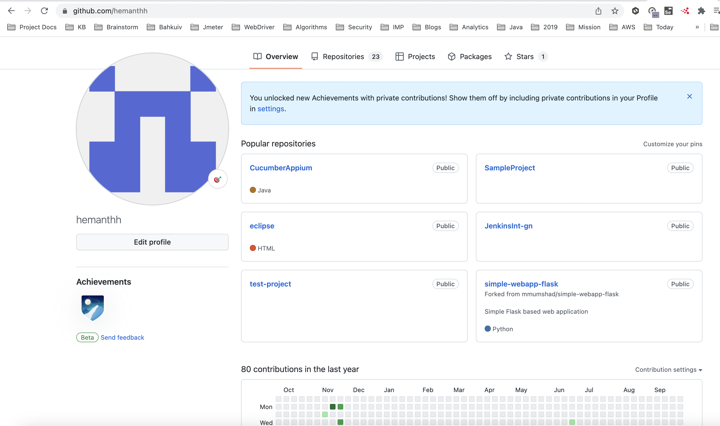Click the Packages box icon
The image size is (720, 426).
tap(451, 57)
